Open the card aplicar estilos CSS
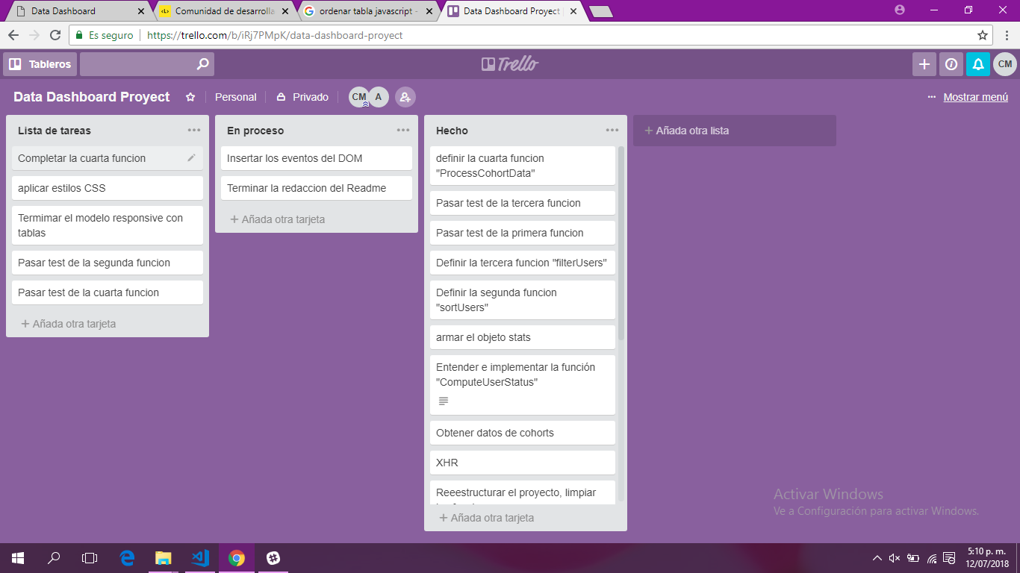1020x573 pixels. [x=108, y=188]
